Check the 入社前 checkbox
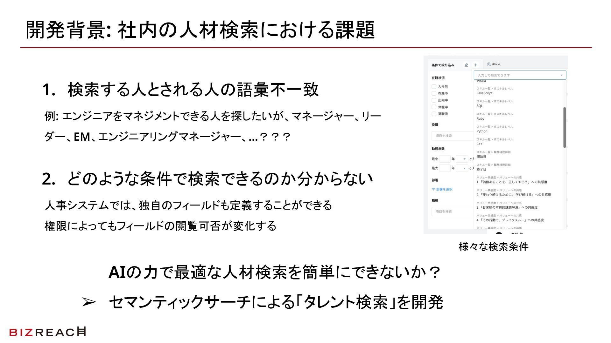This screenshot has width=611, height=343. [x=434, y=86]
